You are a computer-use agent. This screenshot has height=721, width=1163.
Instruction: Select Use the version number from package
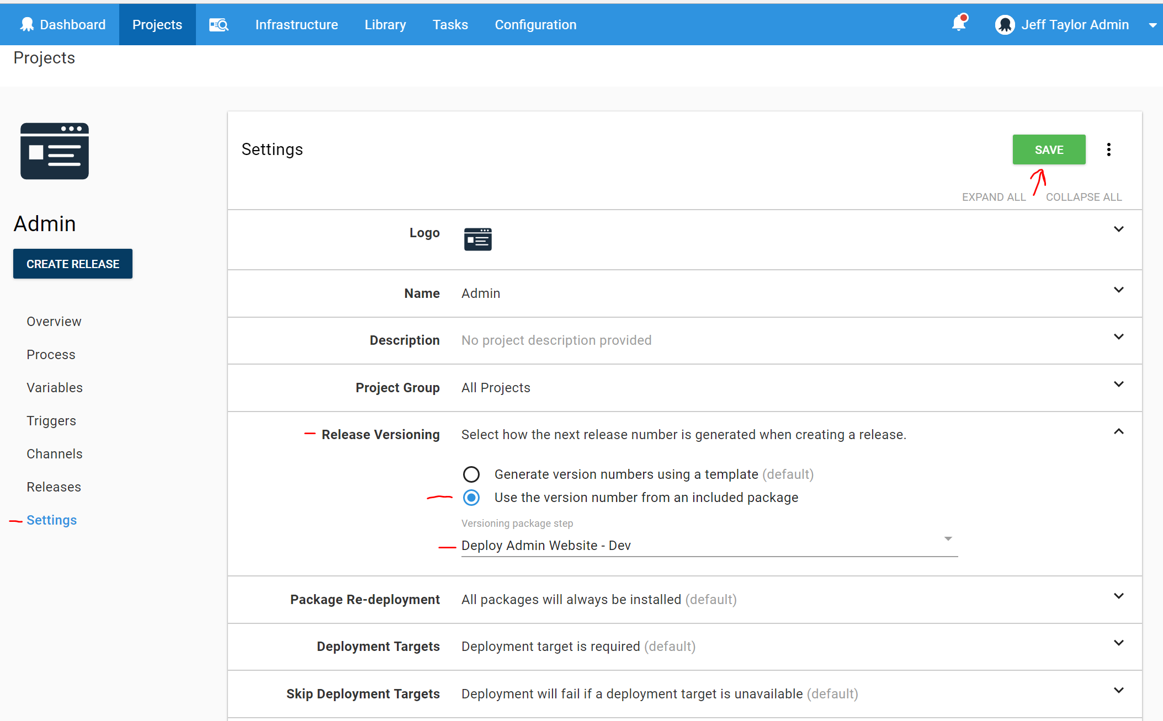[471, 498]
